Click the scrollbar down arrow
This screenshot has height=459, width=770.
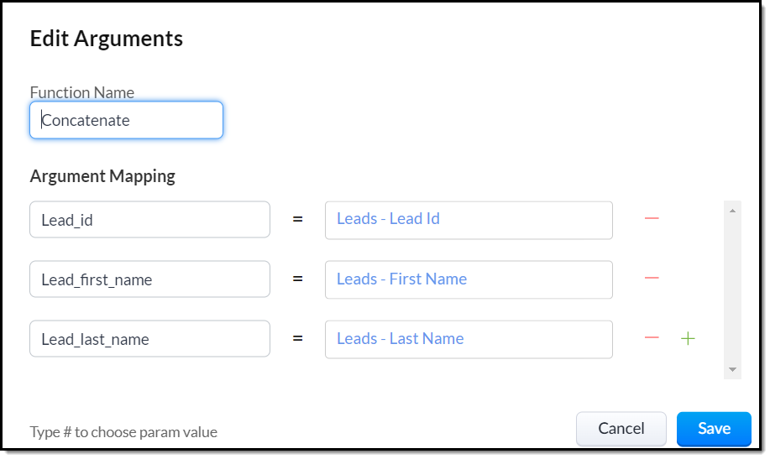[732, 369]
